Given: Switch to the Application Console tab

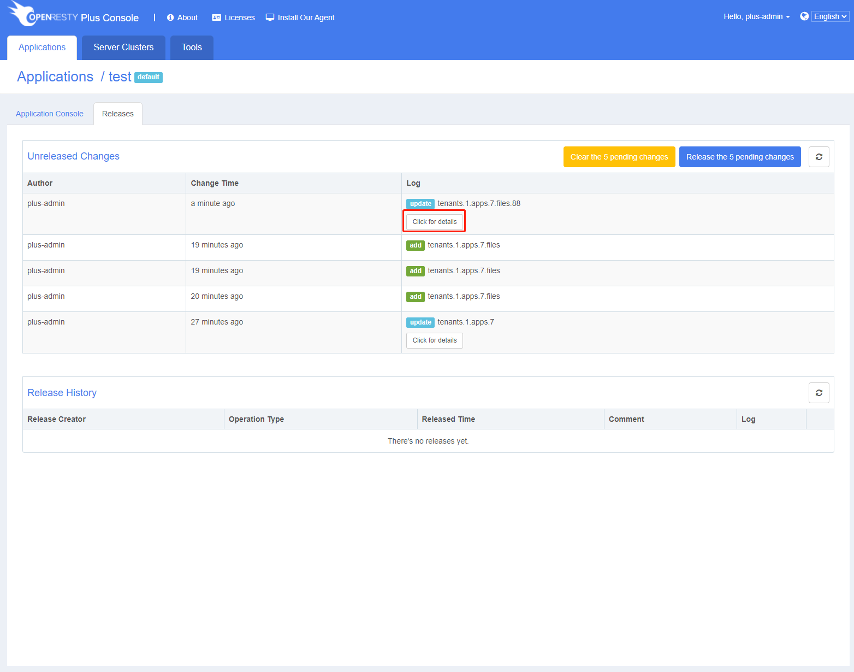Looking at the screenshot, I should 50,114.
